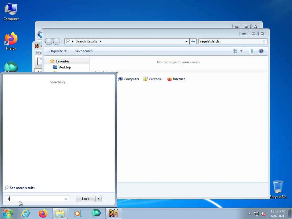Image resolution: width=292 pixels, height=219 pixels.
Task: Click Save search in the toolbar
Action: (x=84, y=51)
